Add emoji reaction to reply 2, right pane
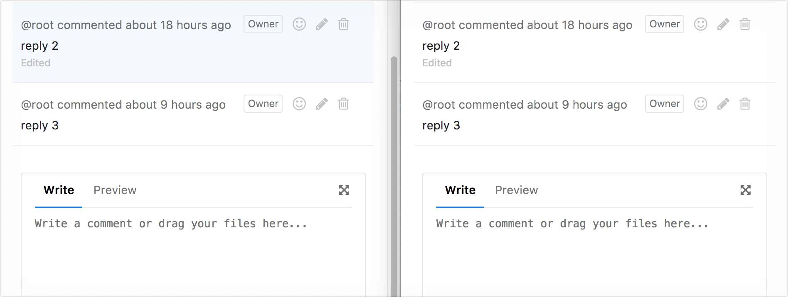The width and height of the screenshot is (788, 297). pos(701,24)
